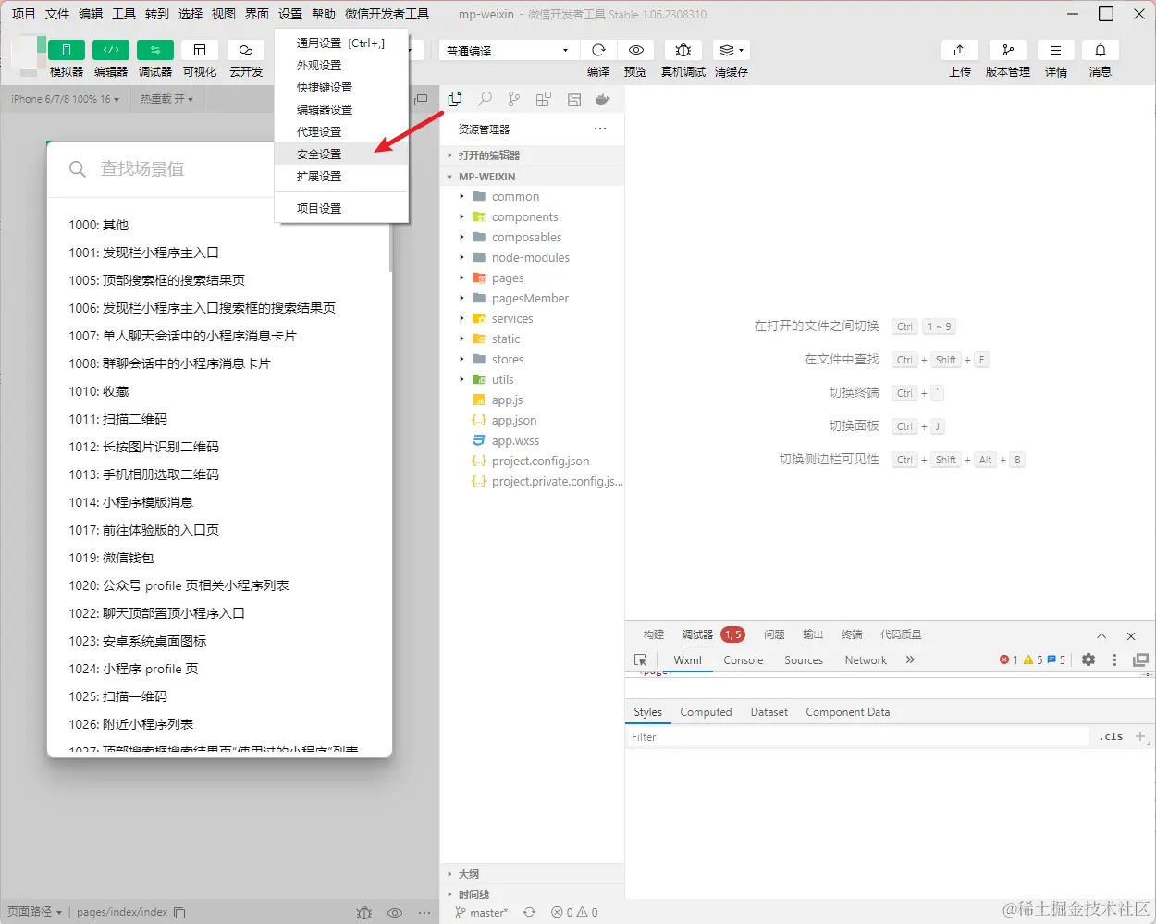Image resolution: width=1156 pixels, height=924 pixels.
Task: Collapse the MP-WEIXIN project tree
Action: (533, 177)
